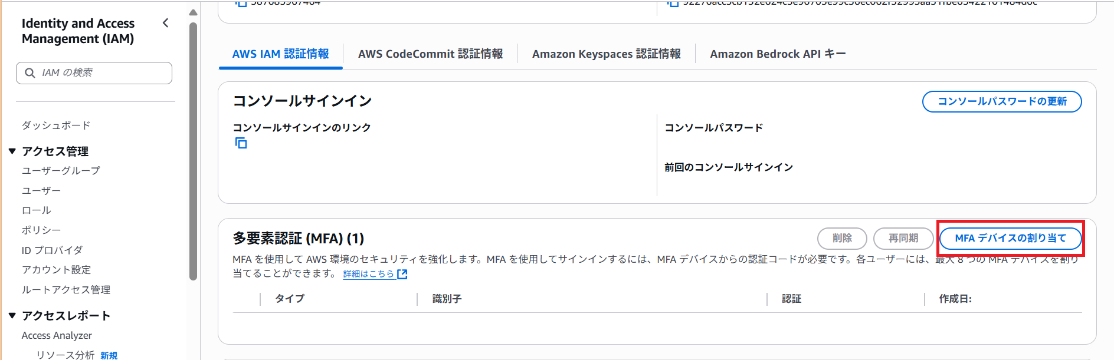Image resolution: width=1114 pixels, height=360 pixels.
Task: Collapse the アクセスレポート section
Action: pos(12,316)
